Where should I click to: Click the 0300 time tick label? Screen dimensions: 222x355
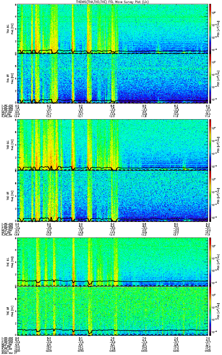tap(112, 351)
